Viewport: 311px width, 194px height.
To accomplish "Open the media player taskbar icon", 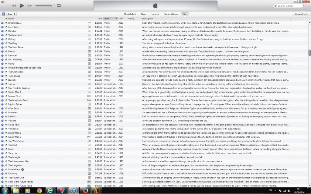I will pyautogui.click(x=28, y=191).
